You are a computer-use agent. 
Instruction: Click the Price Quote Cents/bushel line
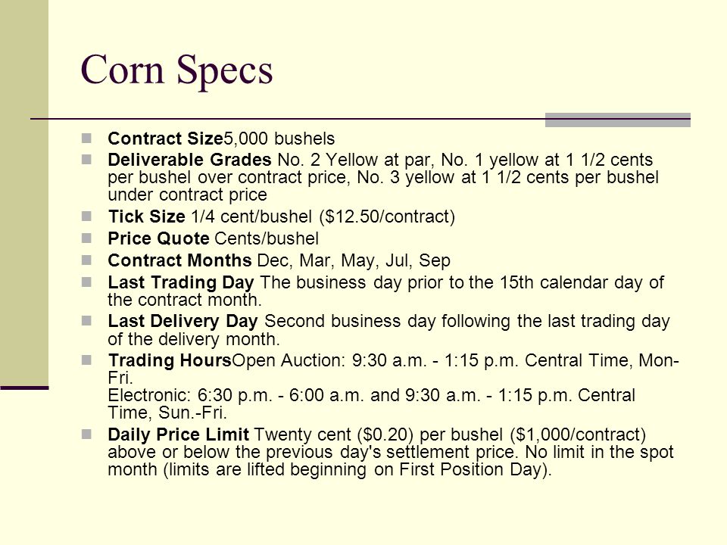point(214,238)
